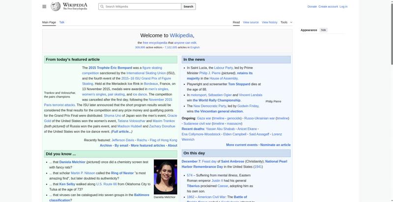
Task: Click the Wikipedia globe logo
Action: click(56, 6)
